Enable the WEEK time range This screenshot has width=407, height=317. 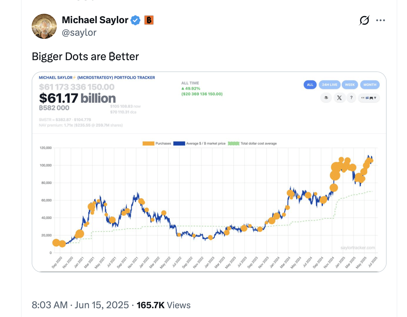click(350, 85)
